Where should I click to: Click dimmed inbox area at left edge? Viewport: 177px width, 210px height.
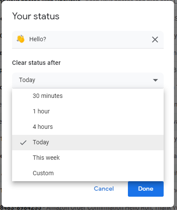(x=1, y=105)
